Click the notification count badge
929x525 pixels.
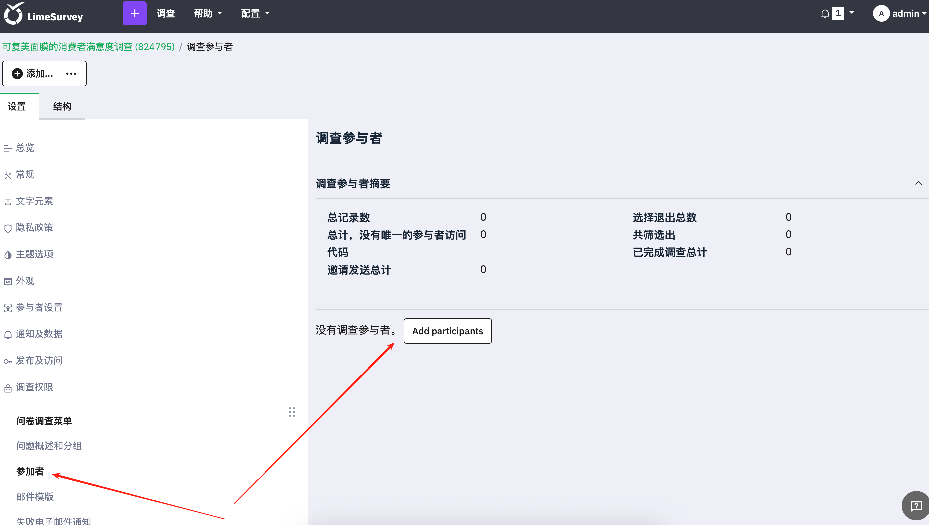click(838, 14)
